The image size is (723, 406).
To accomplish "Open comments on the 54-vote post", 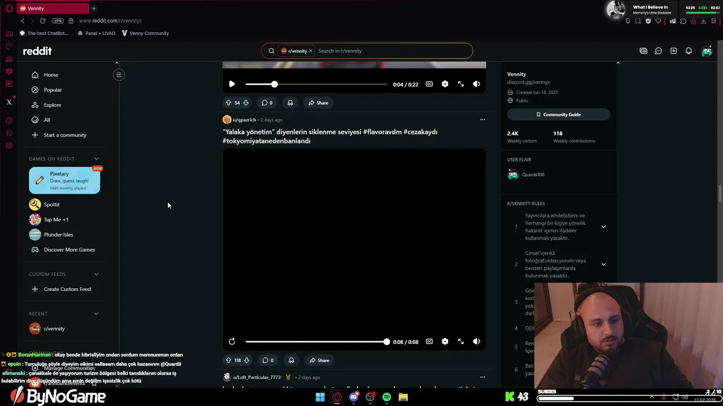I will point(267,103).
